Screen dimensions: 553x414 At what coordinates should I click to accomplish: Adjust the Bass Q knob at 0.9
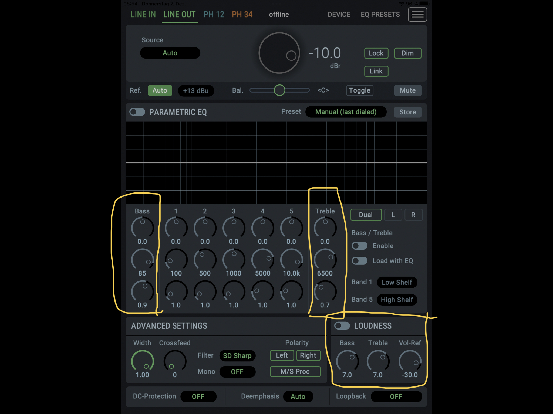pyautogui.click(x=142, y=291)
